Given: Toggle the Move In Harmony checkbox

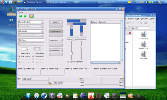Looking at the screenshot, I should click(68, 62).
